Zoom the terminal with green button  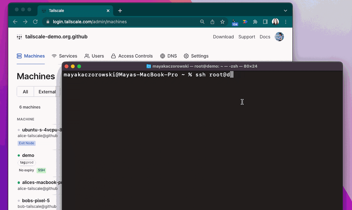tap(79, 66)
